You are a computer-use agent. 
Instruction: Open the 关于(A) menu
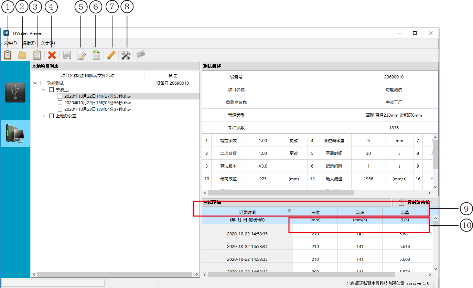48,43
